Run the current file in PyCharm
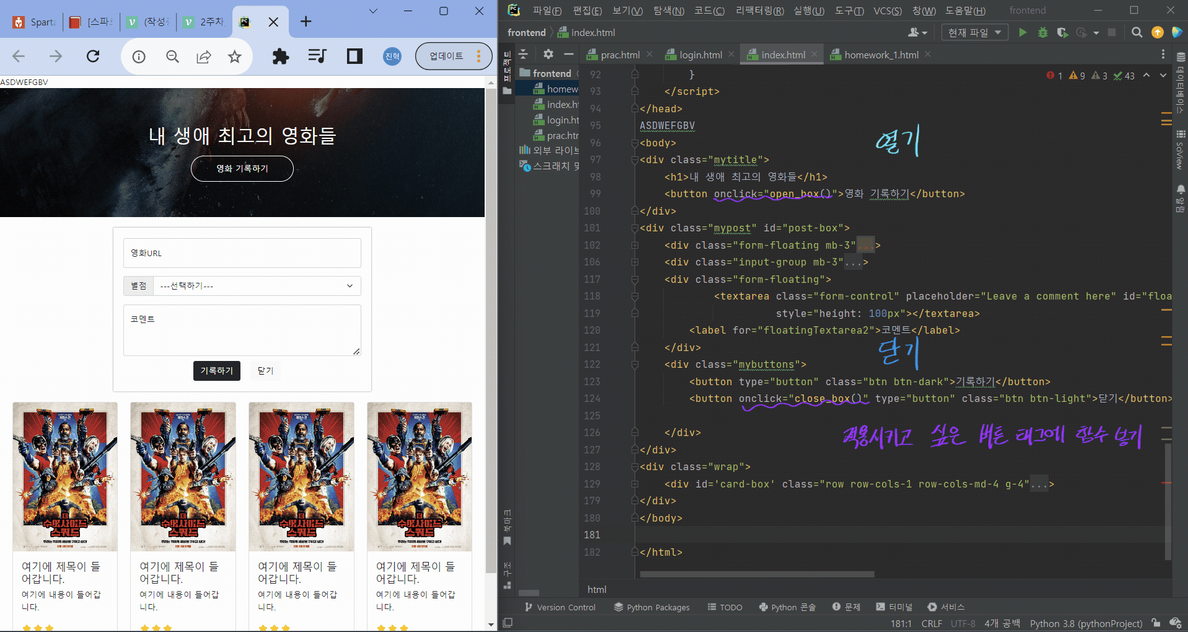1188x632 pixels. [1023, 32]
